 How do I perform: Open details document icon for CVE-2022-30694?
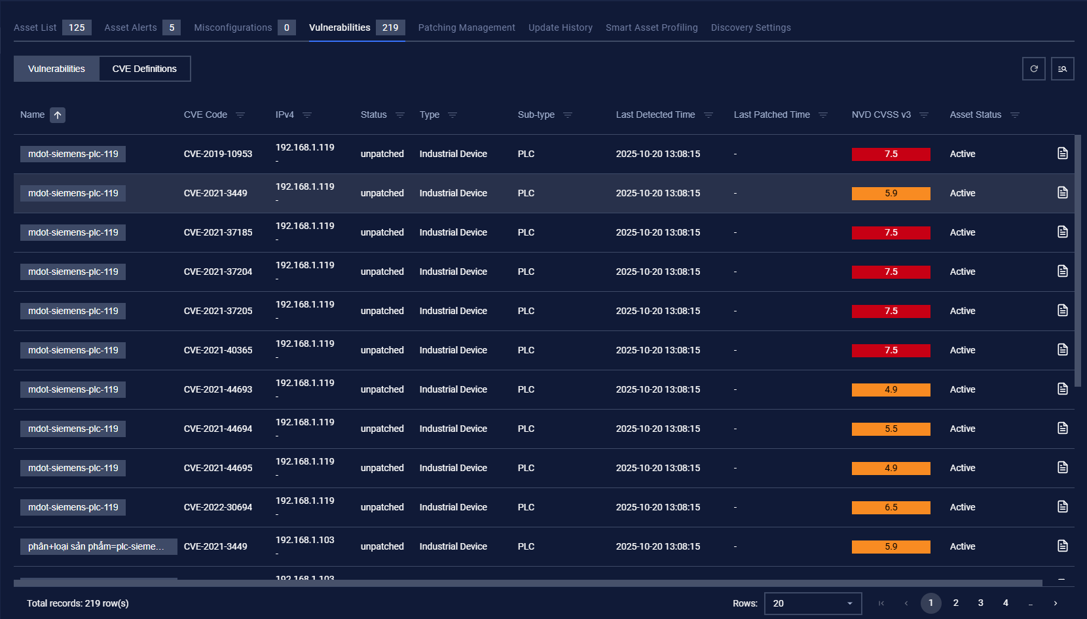pyautogui.click(x=1062, y=506)
